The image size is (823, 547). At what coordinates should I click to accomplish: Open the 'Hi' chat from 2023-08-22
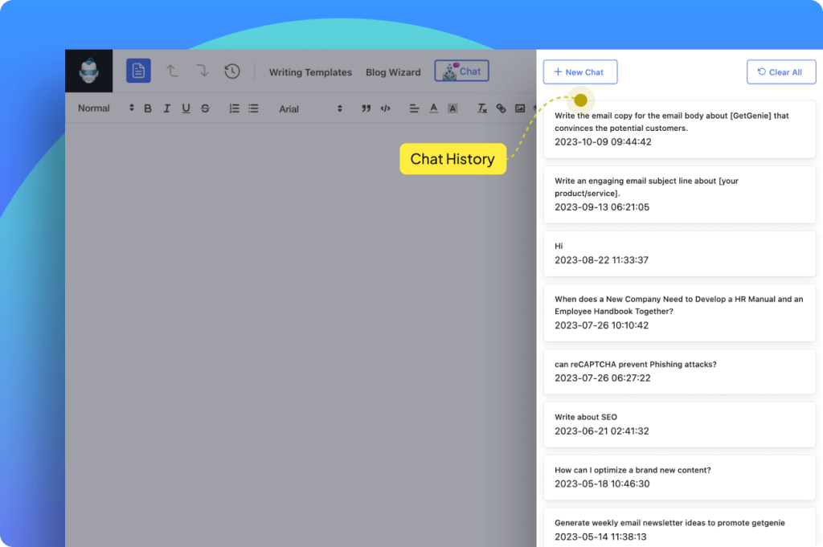coord(679,254)
